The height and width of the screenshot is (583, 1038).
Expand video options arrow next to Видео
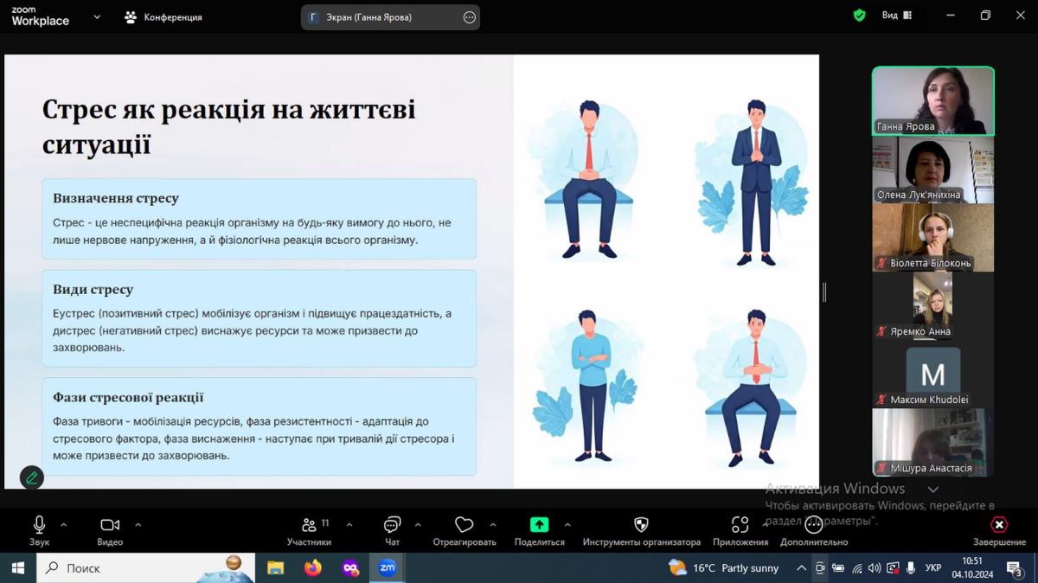tap(138, 525)
